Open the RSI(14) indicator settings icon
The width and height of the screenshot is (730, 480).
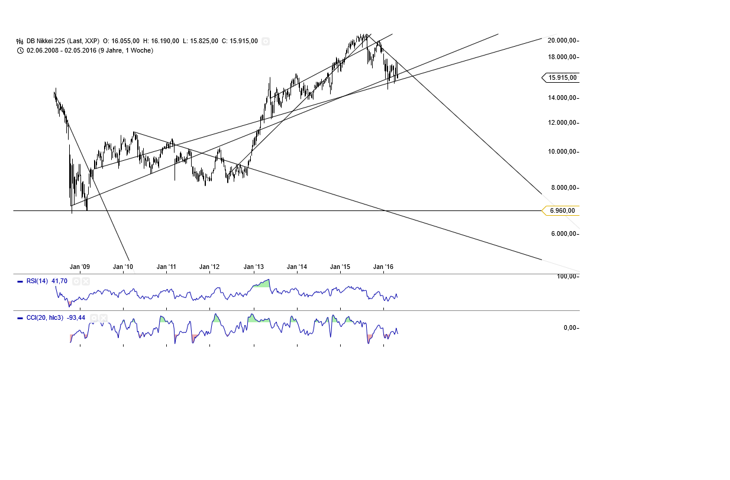pyautogui.click(x=76, y=281)
